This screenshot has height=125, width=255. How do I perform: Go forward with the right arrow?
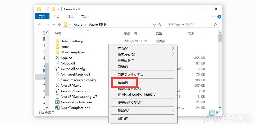tap(47, 25)
